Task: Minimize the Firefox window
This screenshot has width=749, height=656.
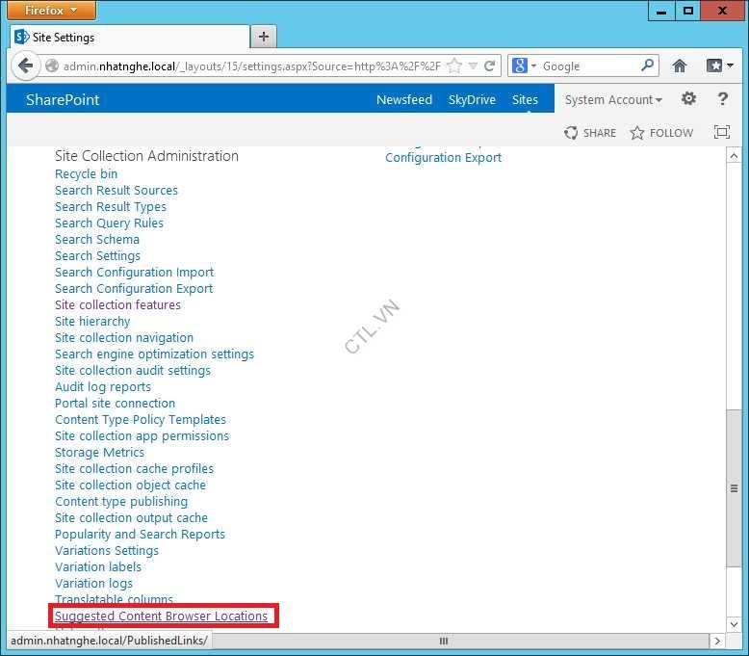Action: click(x=661, y=11)
